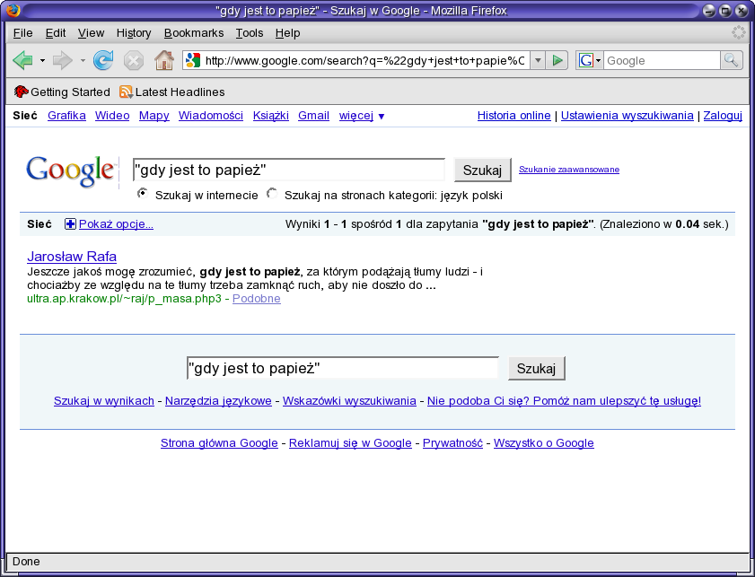Click the Firefox icon in the title bar
The height and width of the screenshot is (577, 755).
point(13,10)
